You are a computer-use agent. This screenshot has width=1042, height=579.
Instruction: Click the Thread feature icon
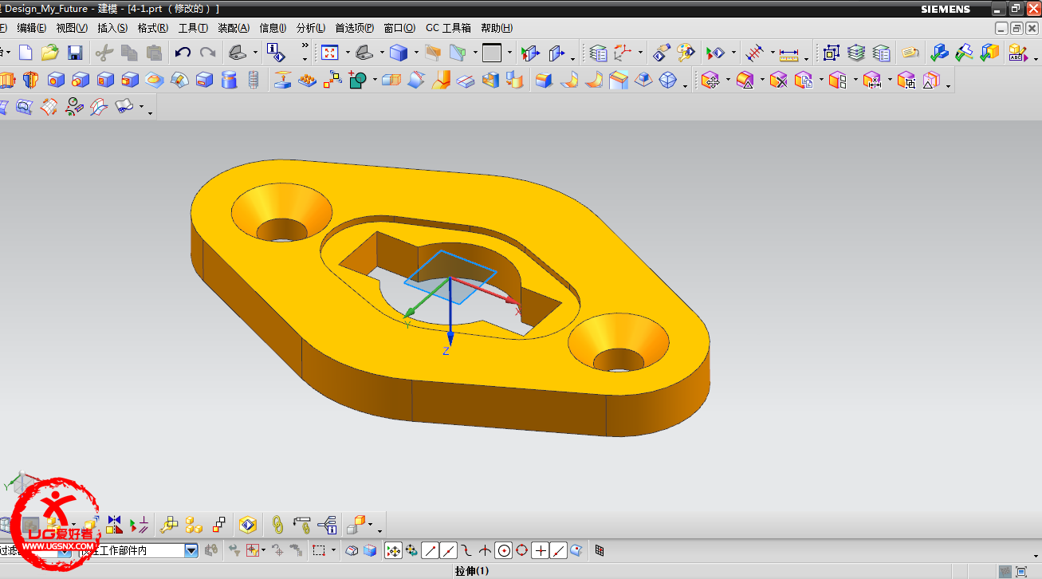coord(254,80)
